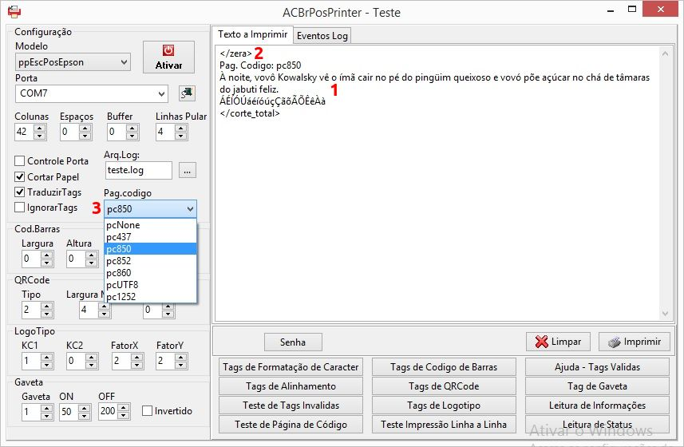Decrease the Colunas value
Screen dimensions: 684x447
click(x=40, y=136)
